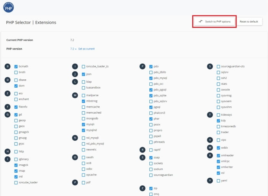
Task: Click the Set as current link
Action: [x=86, y=49]
